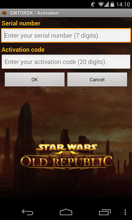Tap the battery status icon

pyautogui.click(x=112, y=4)
